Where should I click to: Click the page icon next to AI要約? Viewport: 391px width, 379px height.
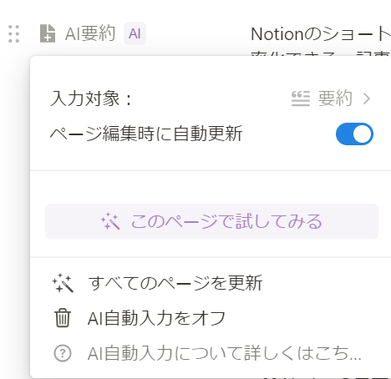point(48,33)
